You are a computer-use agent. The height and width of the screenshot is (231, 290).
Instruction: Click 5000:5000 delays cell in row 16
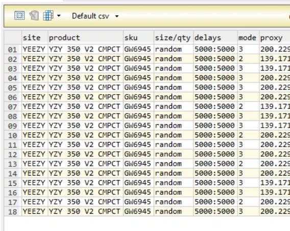tap(215, 193)
